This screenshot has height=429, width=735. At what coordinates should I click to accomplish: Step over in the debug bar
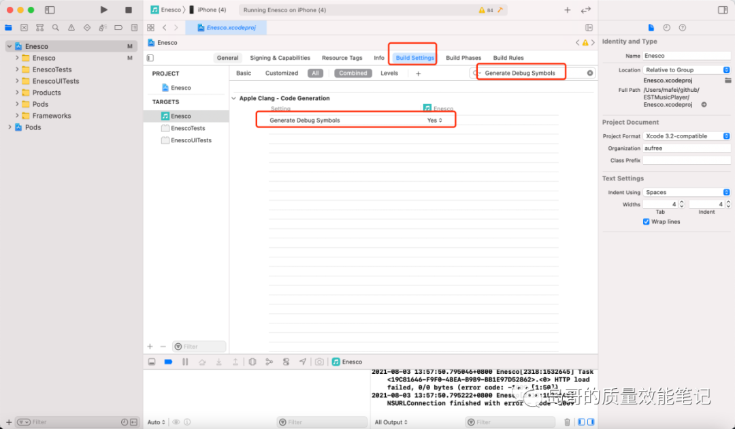click(202, 362)
